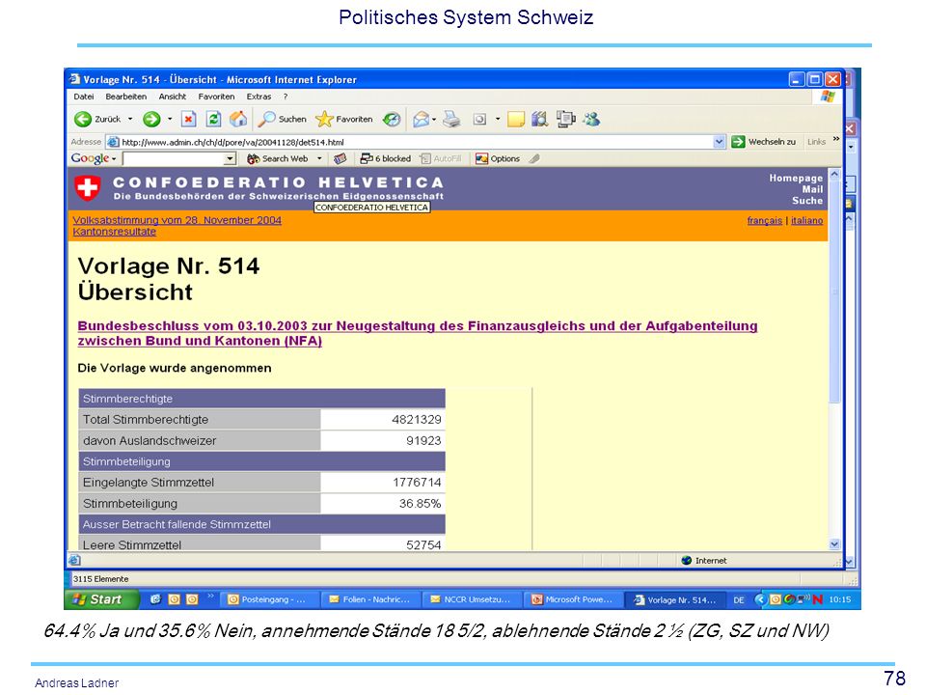
Task: Click the green forward arrow button
Action: (x=151, y=120)
